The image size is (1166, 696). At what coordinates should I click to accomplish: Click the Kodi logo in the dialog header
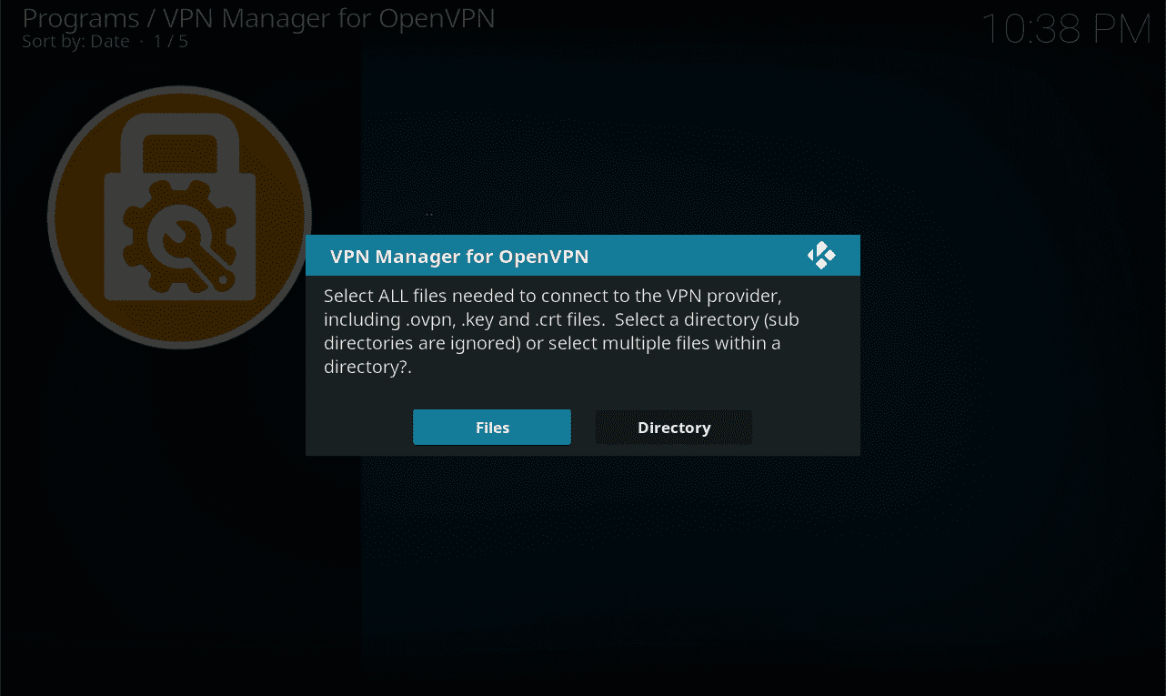(821, 256)
